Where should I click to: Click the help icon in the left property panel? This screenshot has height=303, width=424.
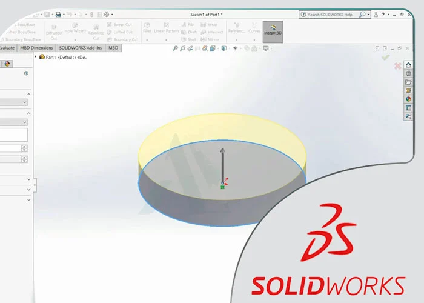[26, 73]
